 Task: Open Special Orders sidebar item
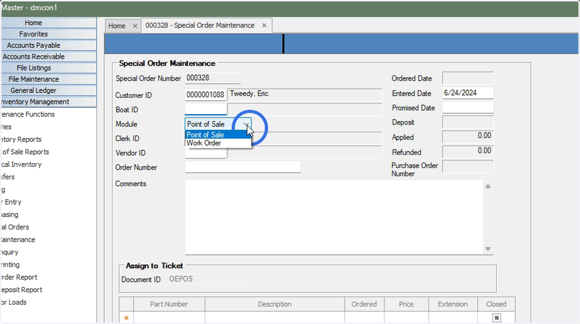pos(14,227)
